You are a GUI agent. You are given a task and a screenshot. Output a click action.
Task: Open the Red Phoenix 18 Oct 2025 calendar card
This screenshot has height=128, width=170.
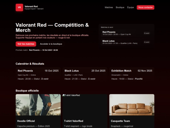pyautogui.click(x=38, y=75)
